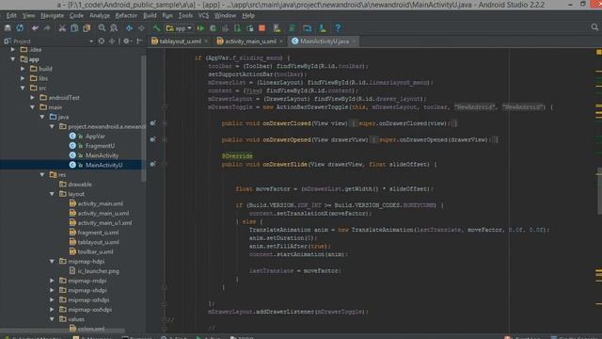Start debugging with the Debug bug icon
Screen dimensions: 602x339
pyautogui.click(x=214, y=28)
